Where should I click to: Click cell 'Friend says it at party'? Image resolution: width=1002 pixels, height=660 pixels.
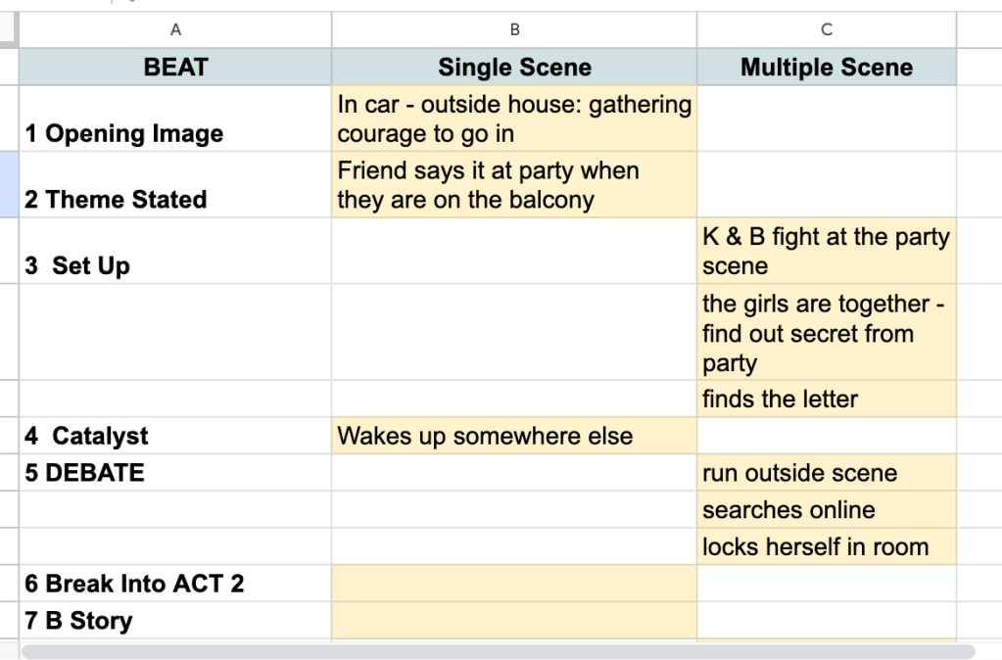point(514,185)
